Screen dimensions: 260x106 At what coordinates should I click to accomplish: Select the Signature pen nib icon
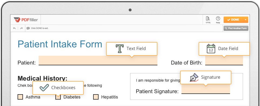click(x=194, y=77)
